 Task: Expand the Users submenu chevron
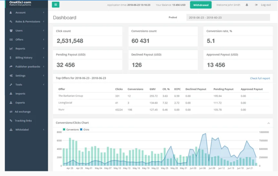[x=44, y=31]
